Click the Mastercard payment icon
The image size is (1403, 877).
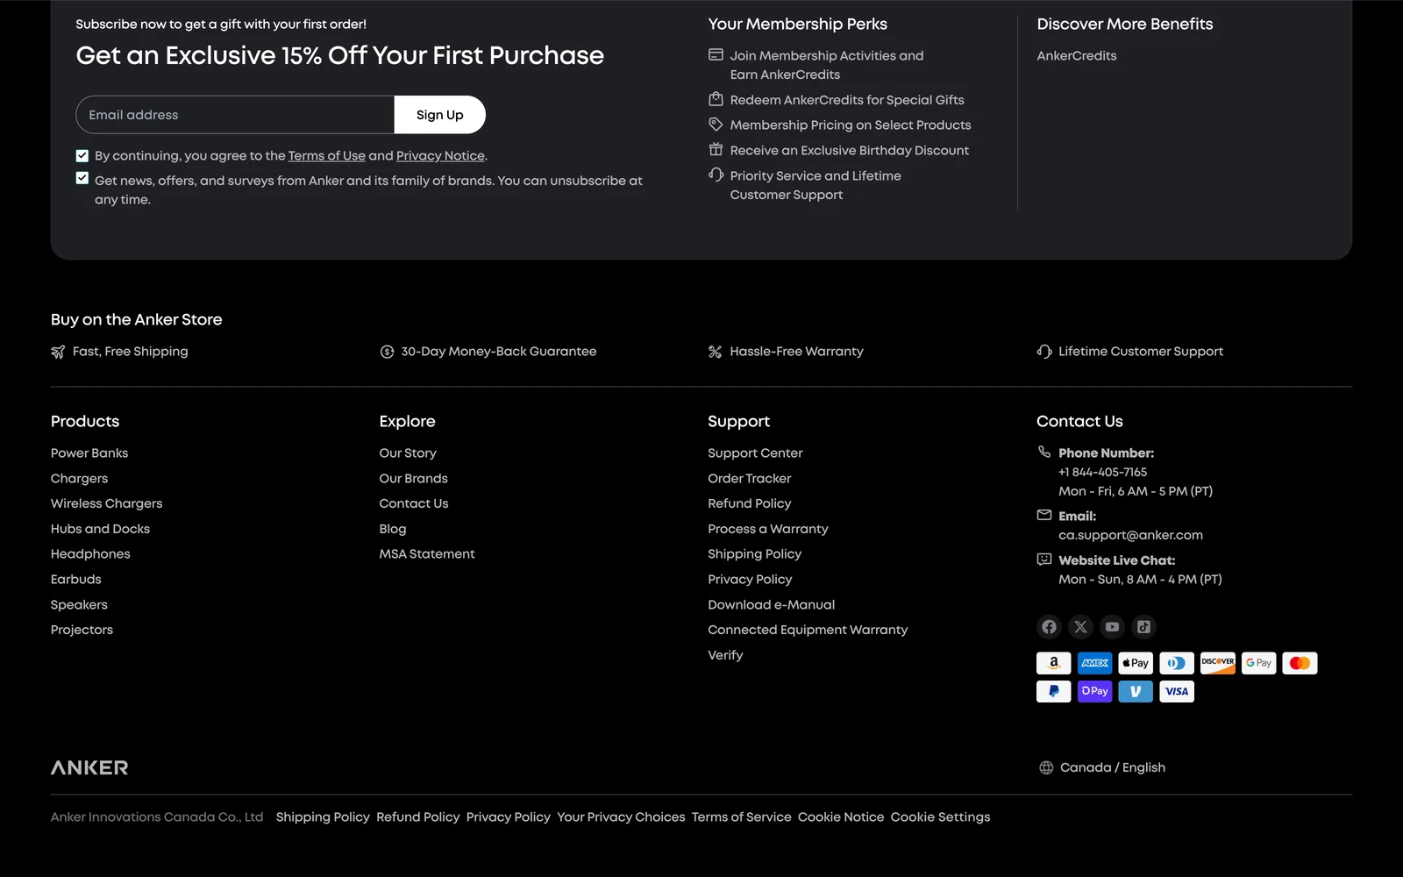(1300, 663)
